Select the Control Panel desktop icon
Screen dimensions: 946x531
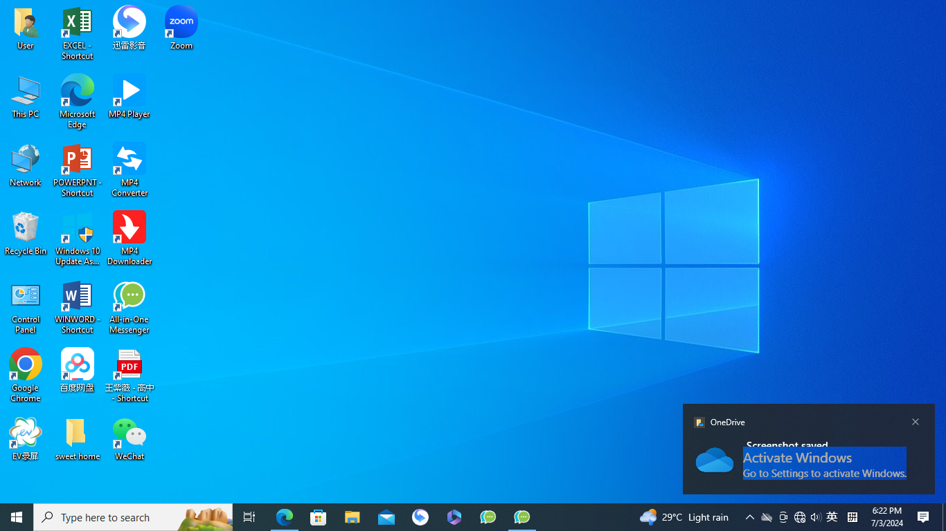coord(26,306)
